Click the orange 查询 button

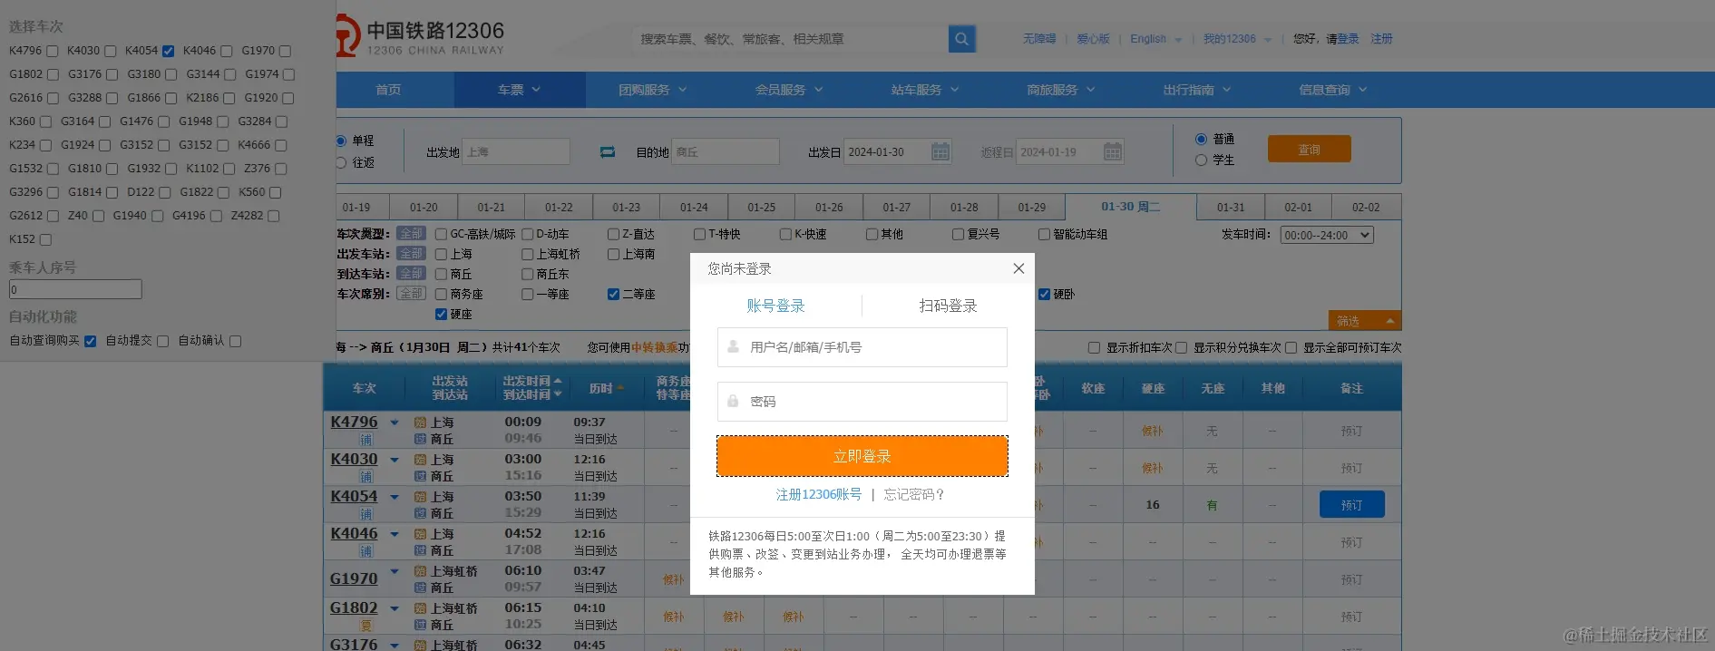(1309, 149)
